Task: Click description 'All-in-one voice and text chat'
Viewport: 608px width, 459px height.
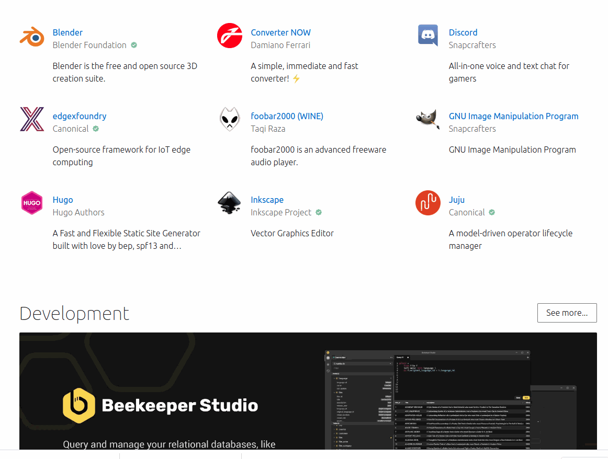Action: coord(509,72)
